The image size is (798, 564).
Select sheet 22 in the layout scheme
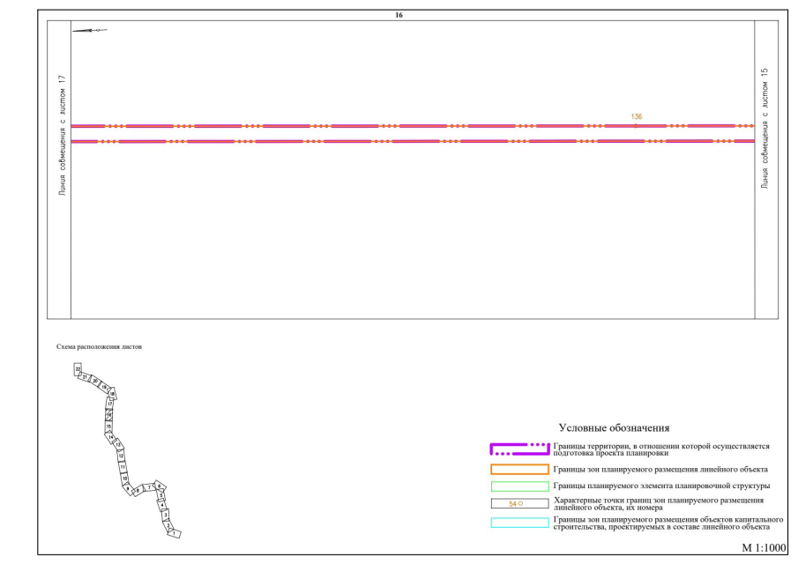point(78,368)
